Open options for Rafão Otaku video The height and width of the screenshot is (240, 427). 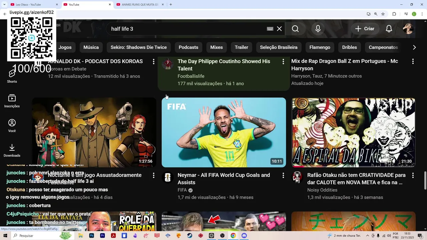(413, 175)
